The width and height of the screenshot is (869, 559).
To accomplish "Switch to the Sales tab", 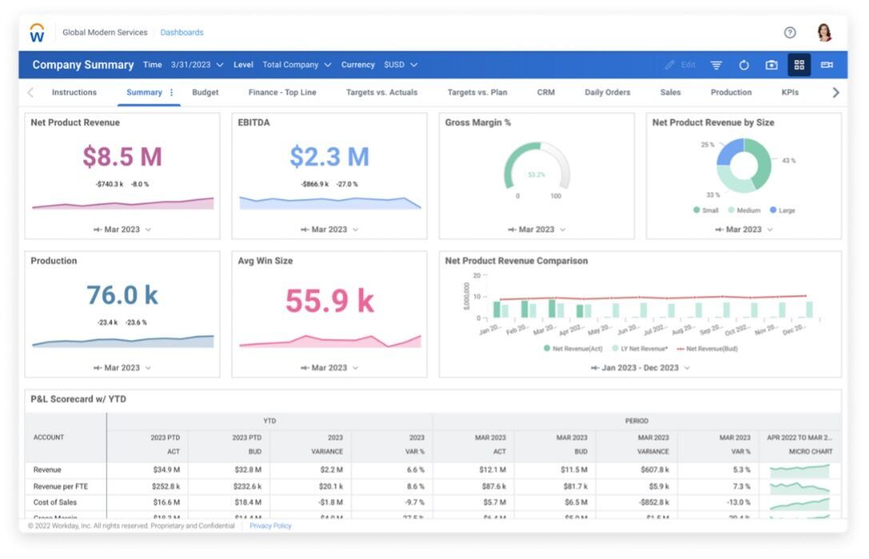I will click(670, 93).
